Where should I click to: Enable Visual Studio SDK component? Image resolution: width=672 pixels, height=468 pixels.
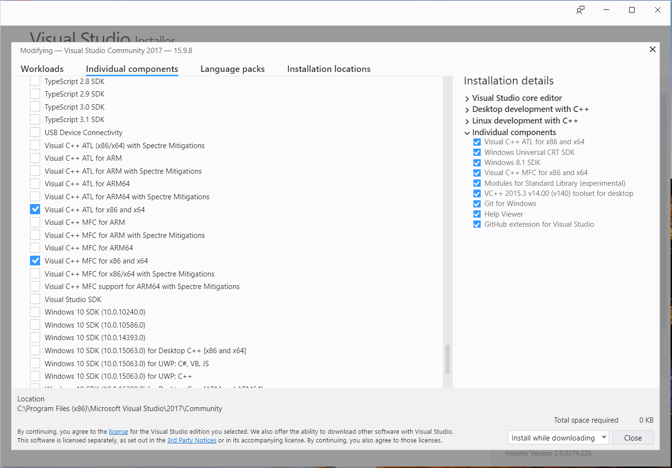pos(35,299)
